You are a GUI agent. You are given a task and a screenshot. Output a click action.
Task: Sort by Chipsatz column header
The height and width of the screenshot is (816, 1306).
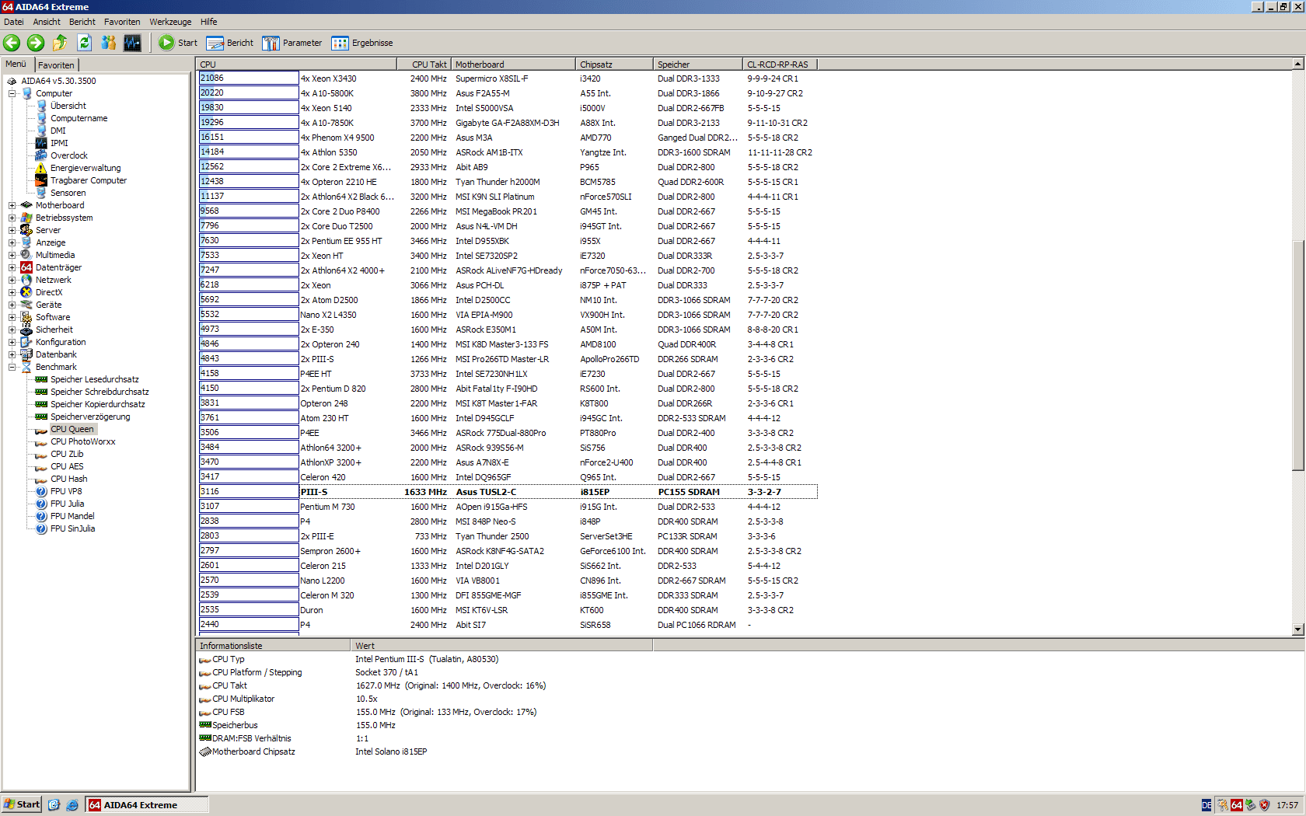615,65
